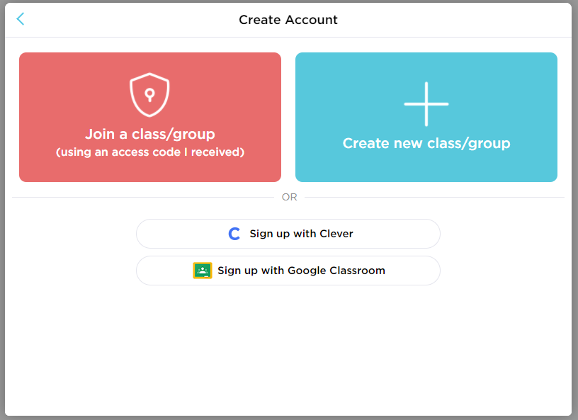The width and height of the screenshot is (578, 420).
Task: Click the Create new class/group label text
Action: point(426,143)
